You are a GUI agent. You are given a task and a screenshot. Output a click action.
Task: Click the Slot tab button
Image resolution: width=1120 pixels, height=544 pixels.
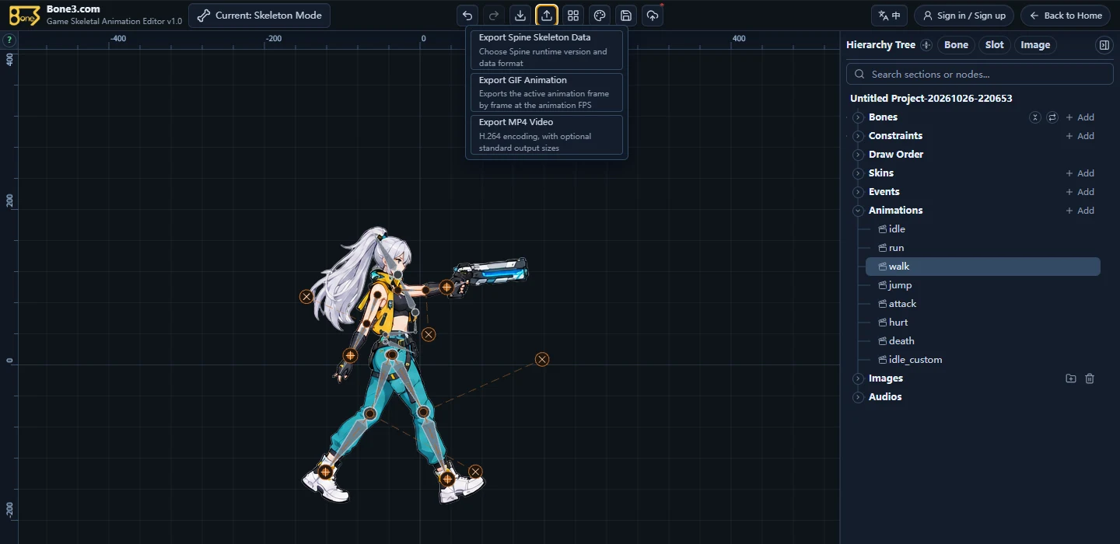995,45
